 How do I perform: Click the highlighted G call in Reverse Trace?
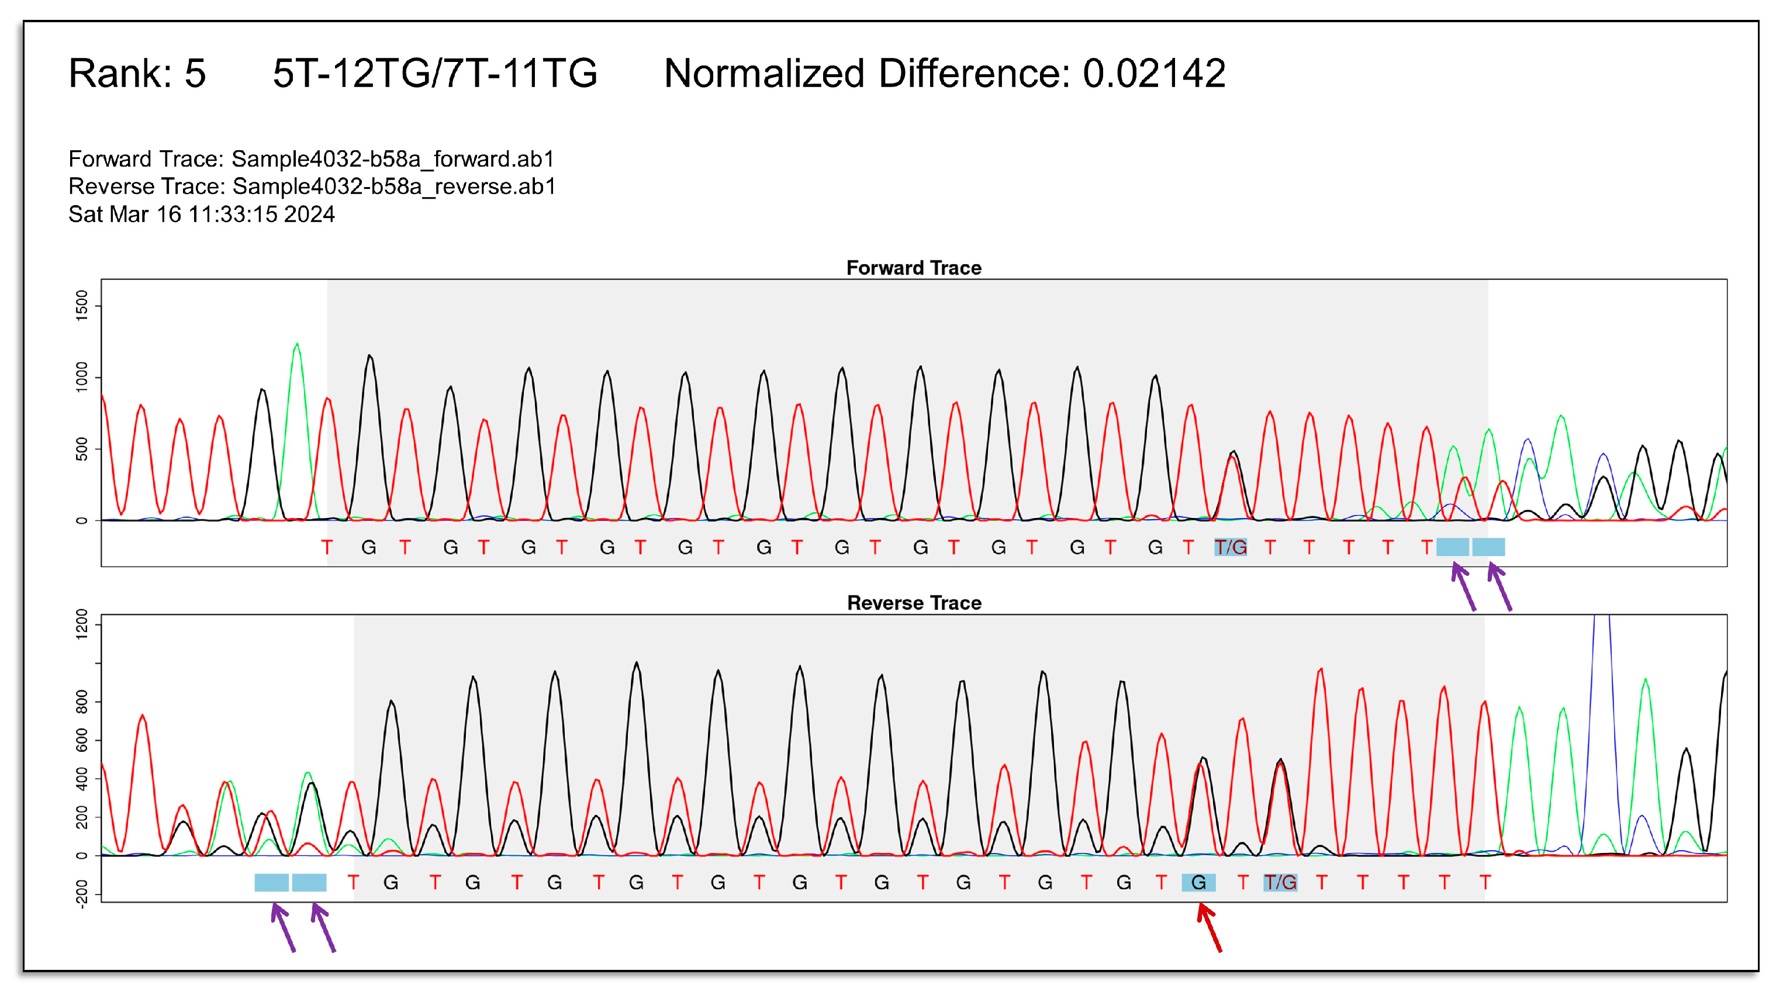[1198, 883]
